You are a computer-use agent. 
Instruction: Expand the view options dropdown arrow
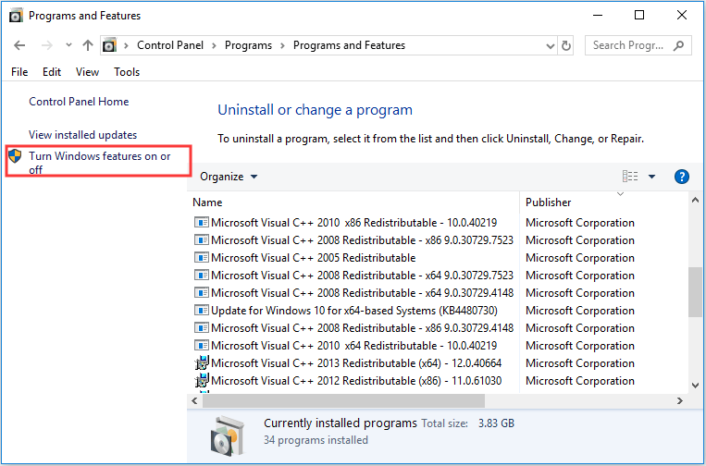(651, 177)
